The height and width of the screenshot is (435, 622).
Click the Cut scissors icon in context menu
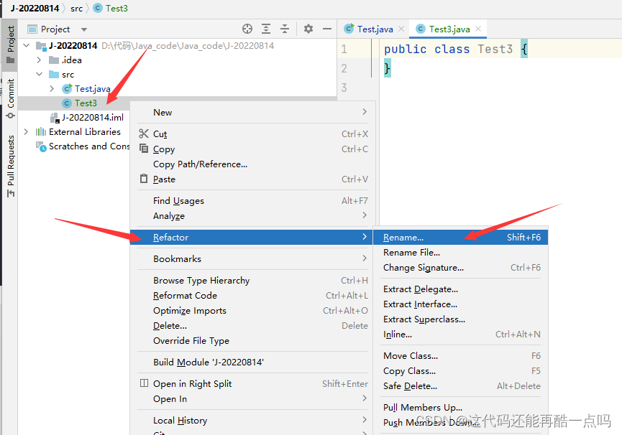tap(144, 134)
